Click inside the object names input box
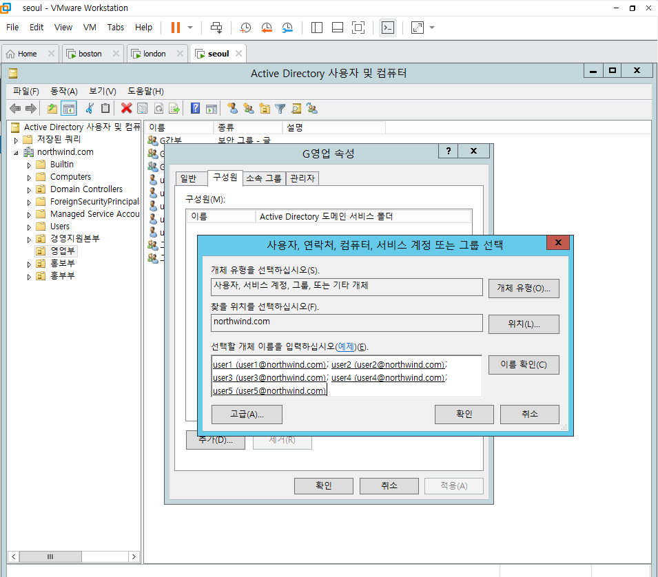658x577 pixels. coord(347,377)
